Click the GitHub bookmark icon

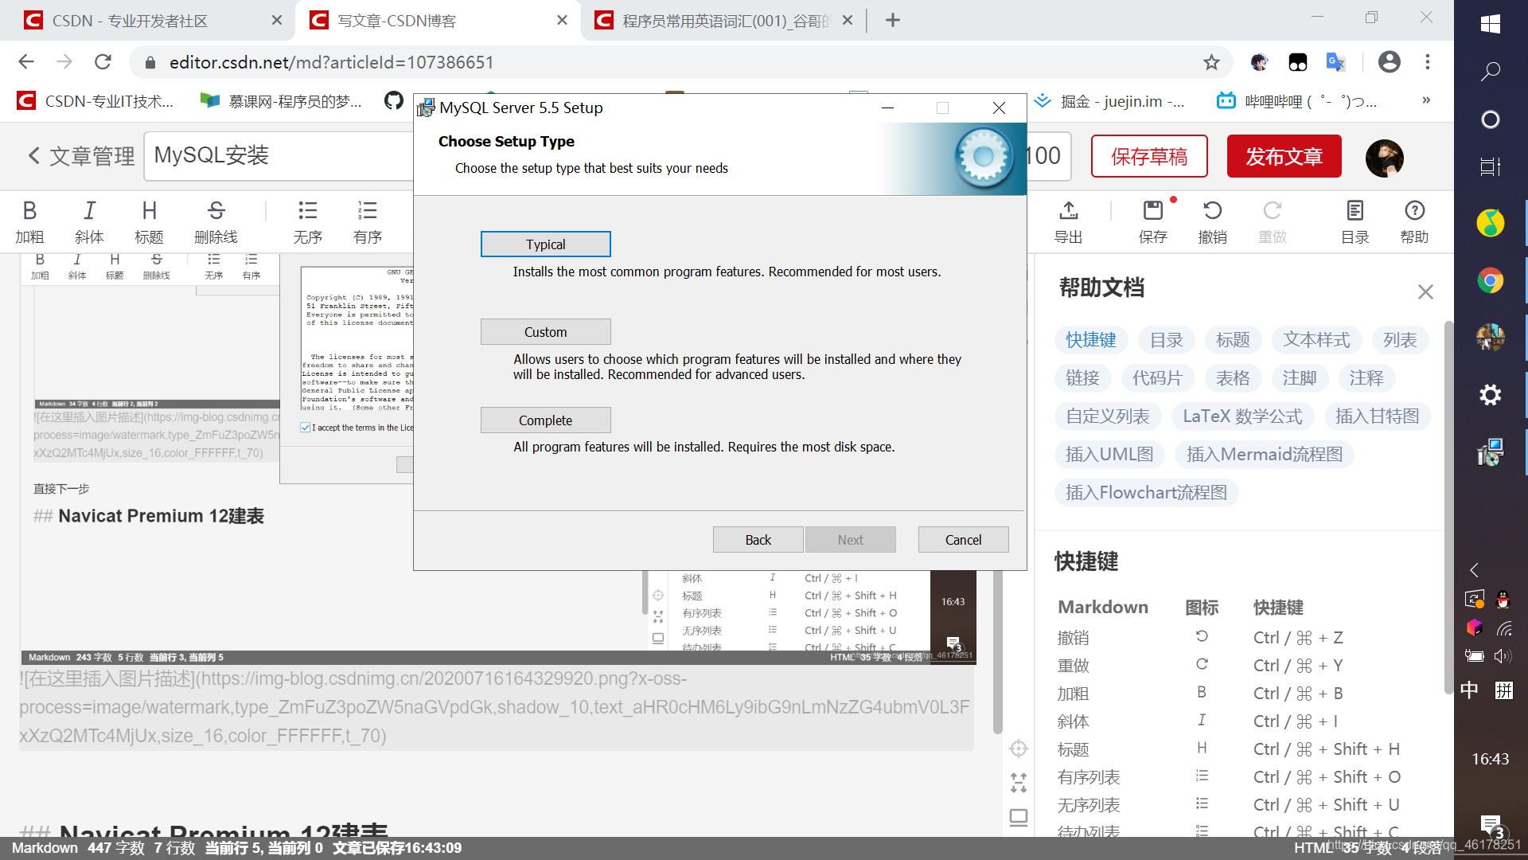point(394,101)
